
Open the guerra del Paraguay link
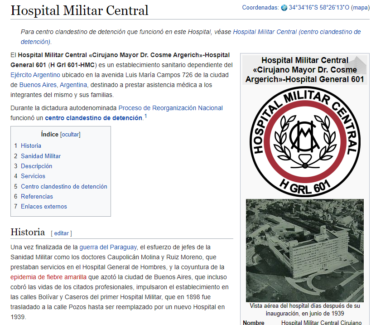108,247
